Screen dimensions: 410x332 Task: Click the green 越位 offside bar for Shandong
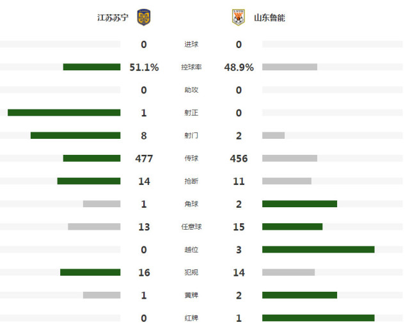coord(319,249)
